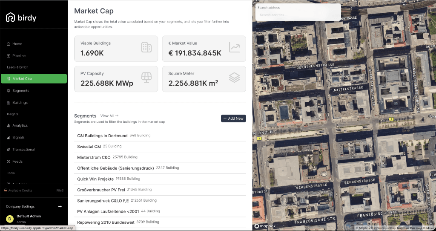
Task: Click the Market Cap sidebar icon
Action: 9,78
